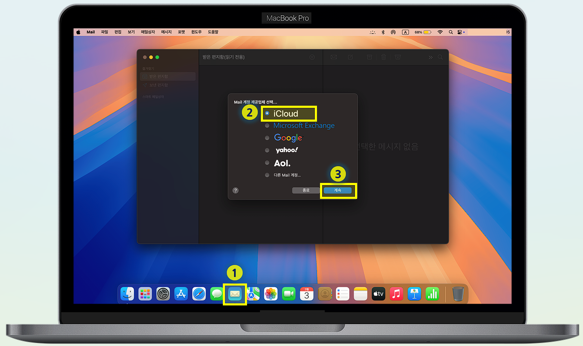Select Google as the mail provider
The width and height of the screenshot is (583, 346).
pos(288,138)
